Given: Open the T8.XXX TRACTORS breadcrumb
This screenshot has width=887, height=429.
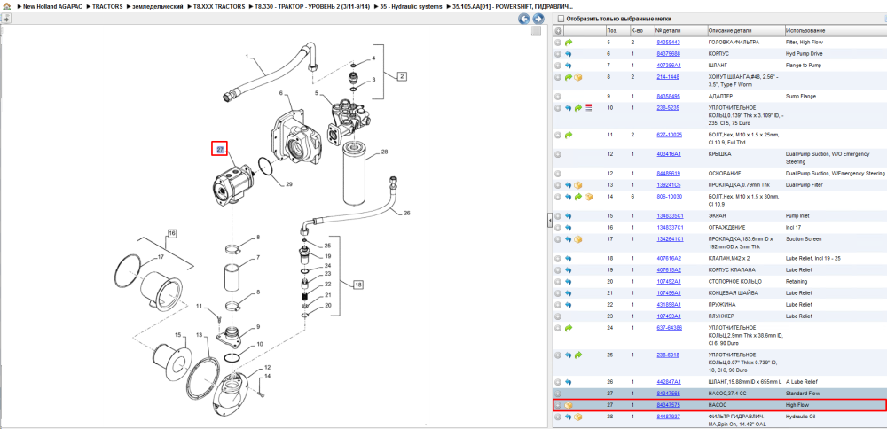Looking at the screenshot, I should tap(219, 6).
